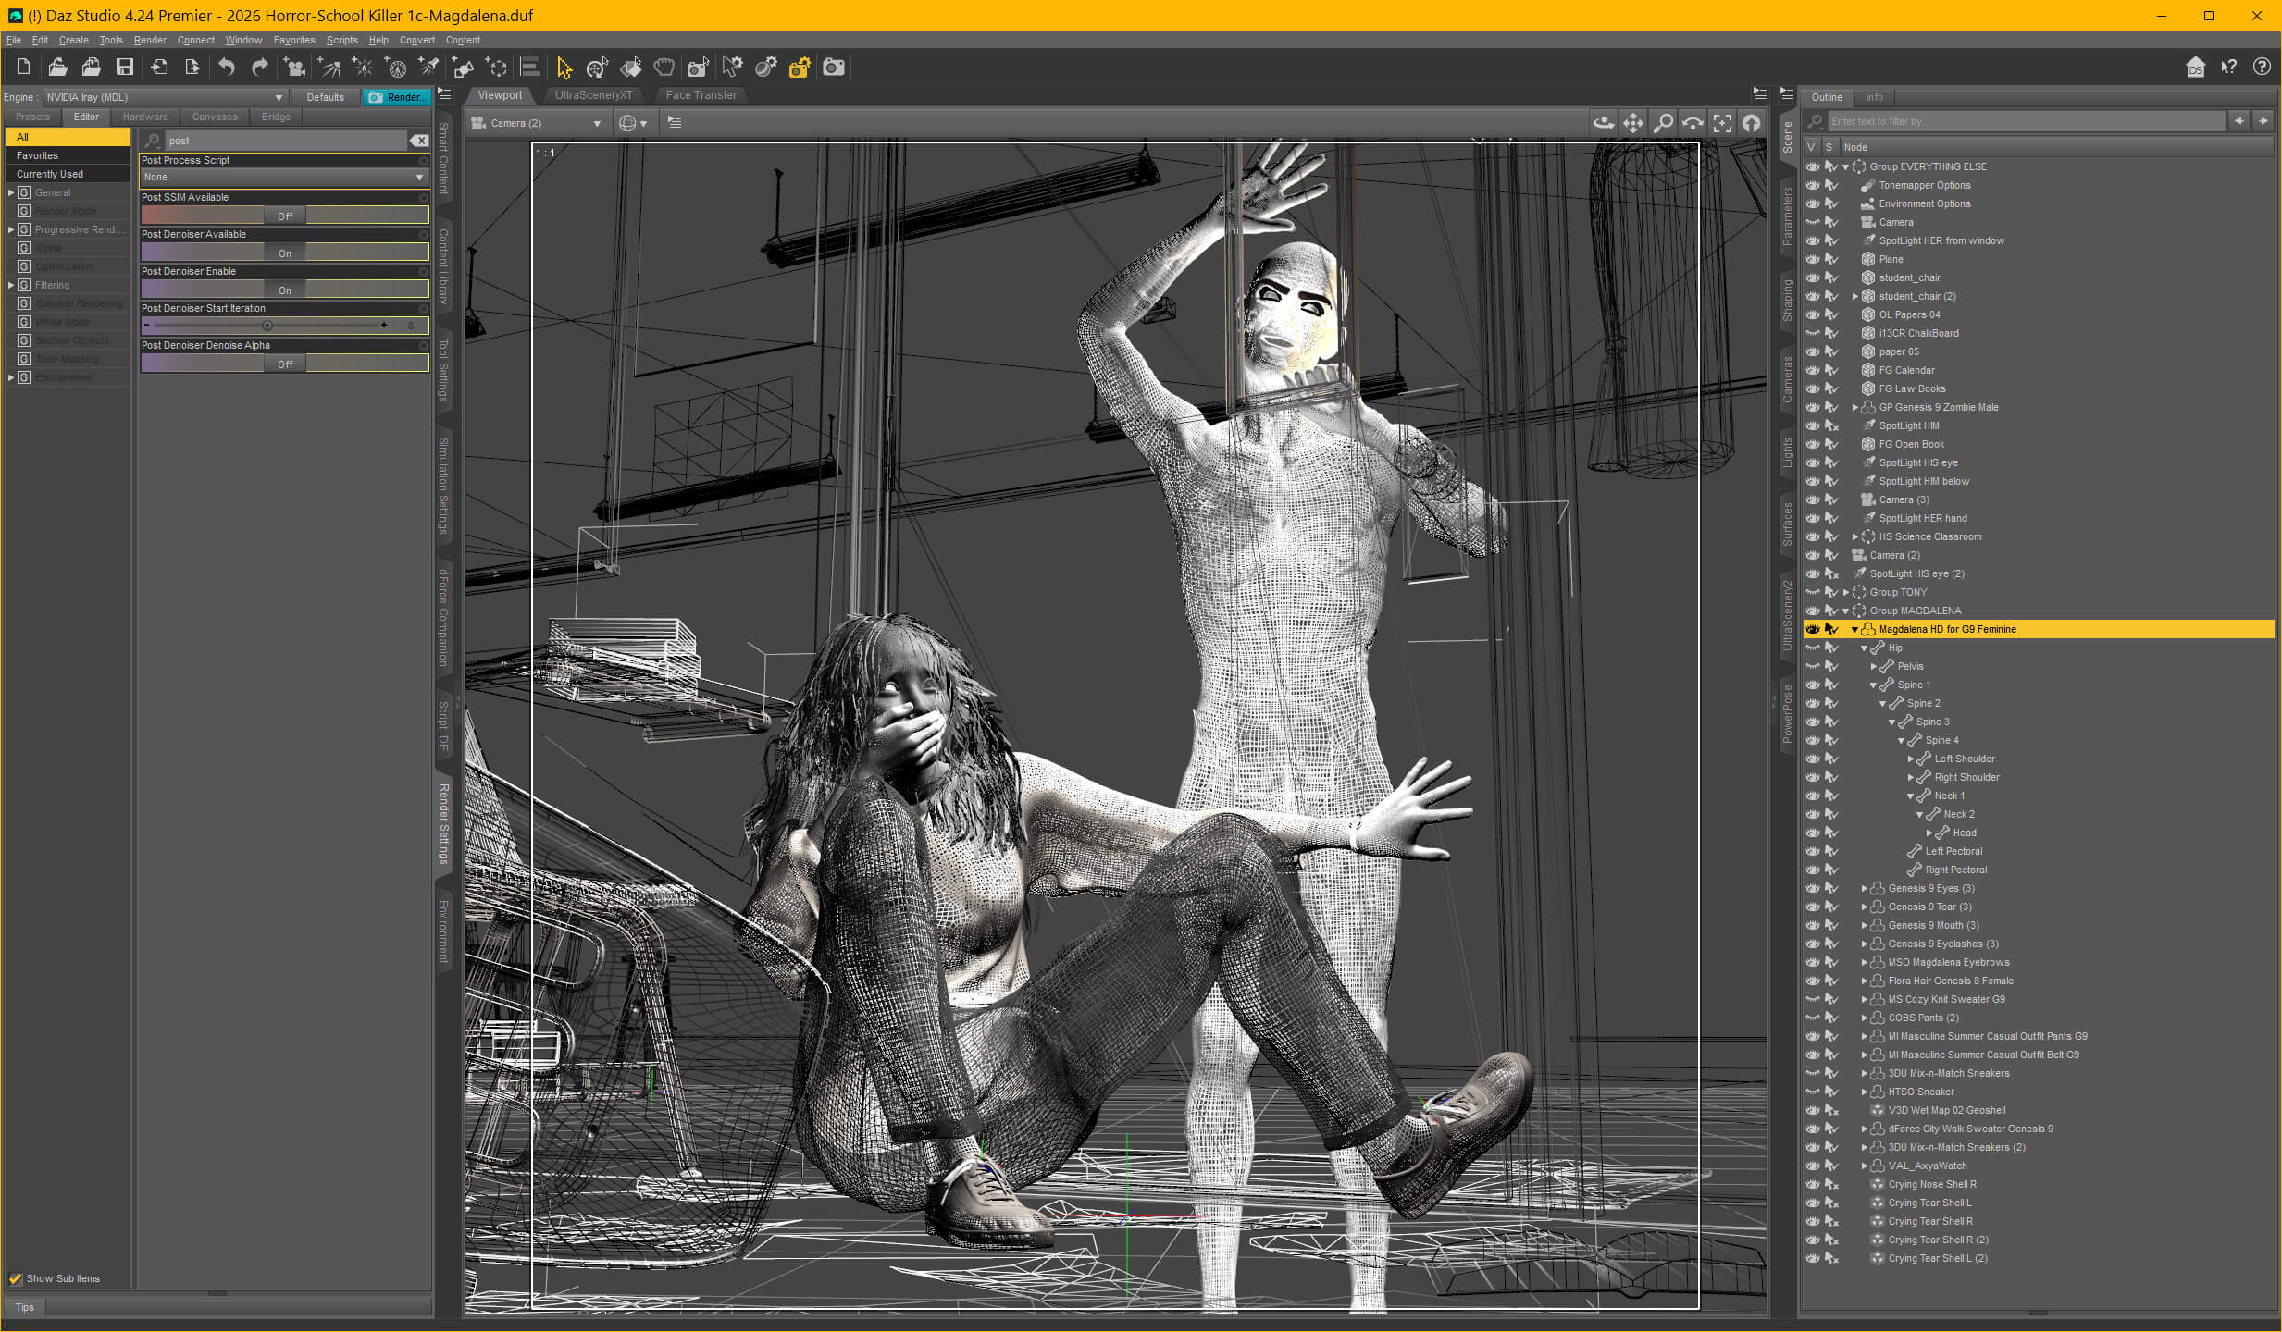Open the Engine NVIDIA Iray dropdown
Viewport: 2282px width, 1332px height.
pyautogui.click(x=165, y=97)
